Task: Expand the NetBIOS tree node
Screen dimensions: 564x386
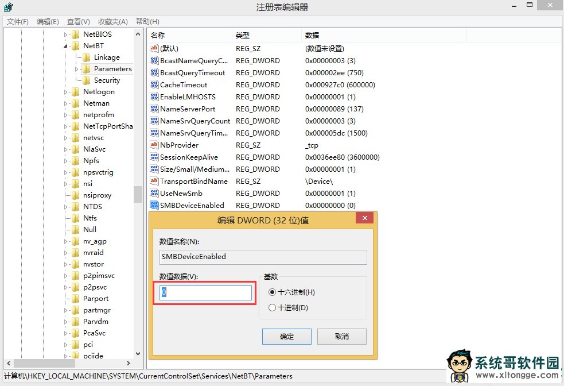Action: point(65,34)
